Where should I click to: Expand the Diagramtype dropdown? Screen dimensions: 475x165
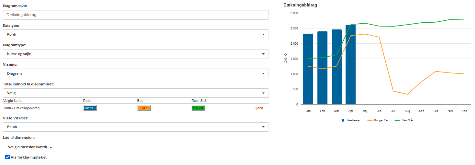(136, 54)
